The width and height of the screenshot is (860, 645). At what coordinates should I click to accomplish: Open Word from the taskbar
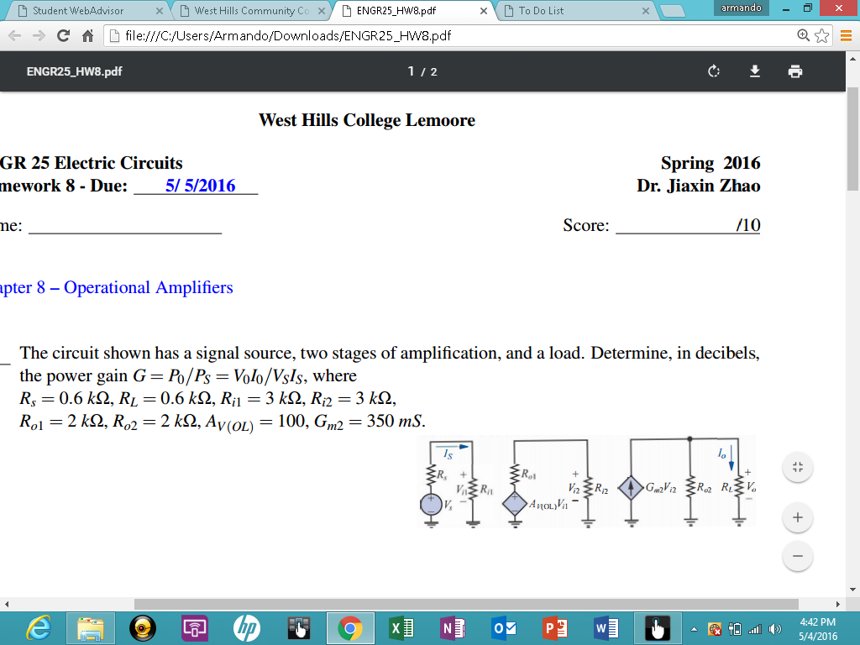(606, 628)
